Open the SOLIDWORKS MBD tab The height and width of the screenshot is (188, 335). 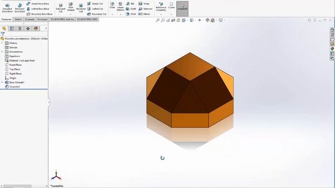(87, 19)
